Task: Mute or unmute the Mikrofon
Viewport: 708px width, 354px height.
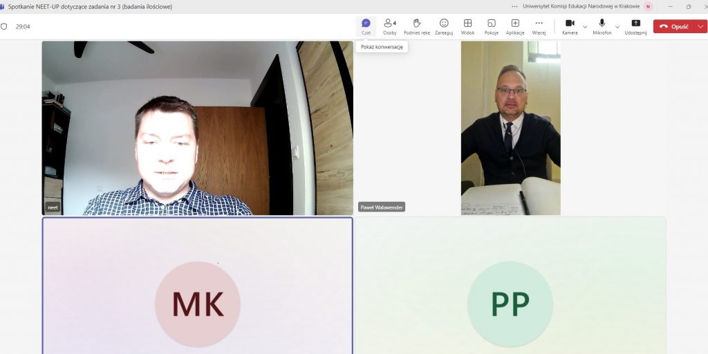Action: pos(602,26)
